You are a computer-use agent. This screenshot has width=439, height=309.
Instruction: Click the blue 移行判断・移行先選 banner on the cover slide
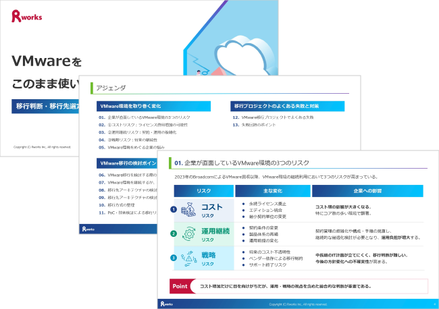(x=45, y=107)
